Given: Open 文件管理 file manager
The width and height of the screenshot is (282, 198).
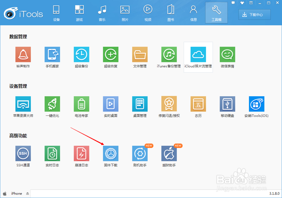Looking at the screenshot, I should [140, 54].
